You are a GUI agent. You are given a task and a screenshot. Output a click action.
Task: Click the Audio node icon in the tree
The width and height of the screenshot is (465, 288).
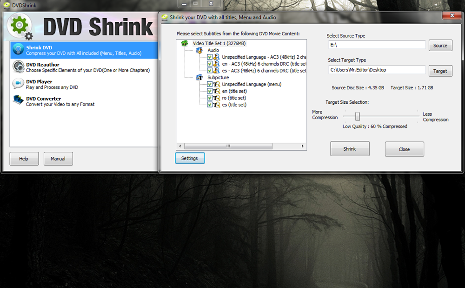pyautogui.click(x=199, y=50)
